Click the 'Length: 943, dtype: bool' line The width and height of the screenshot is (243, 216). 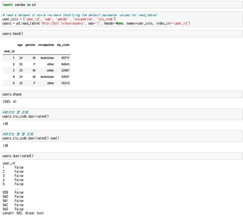coord(23,213)
